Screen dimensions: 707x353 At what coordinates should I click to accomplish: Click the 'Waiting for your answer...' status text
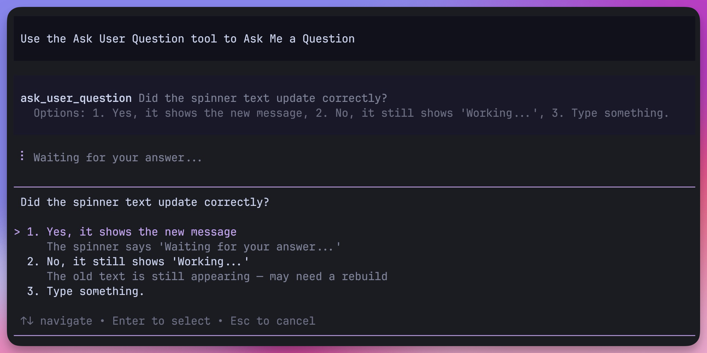(118, 158)
